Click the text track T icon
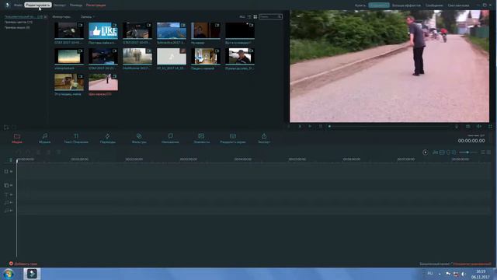This screenshot has width=497, height=280. [6, 194]
